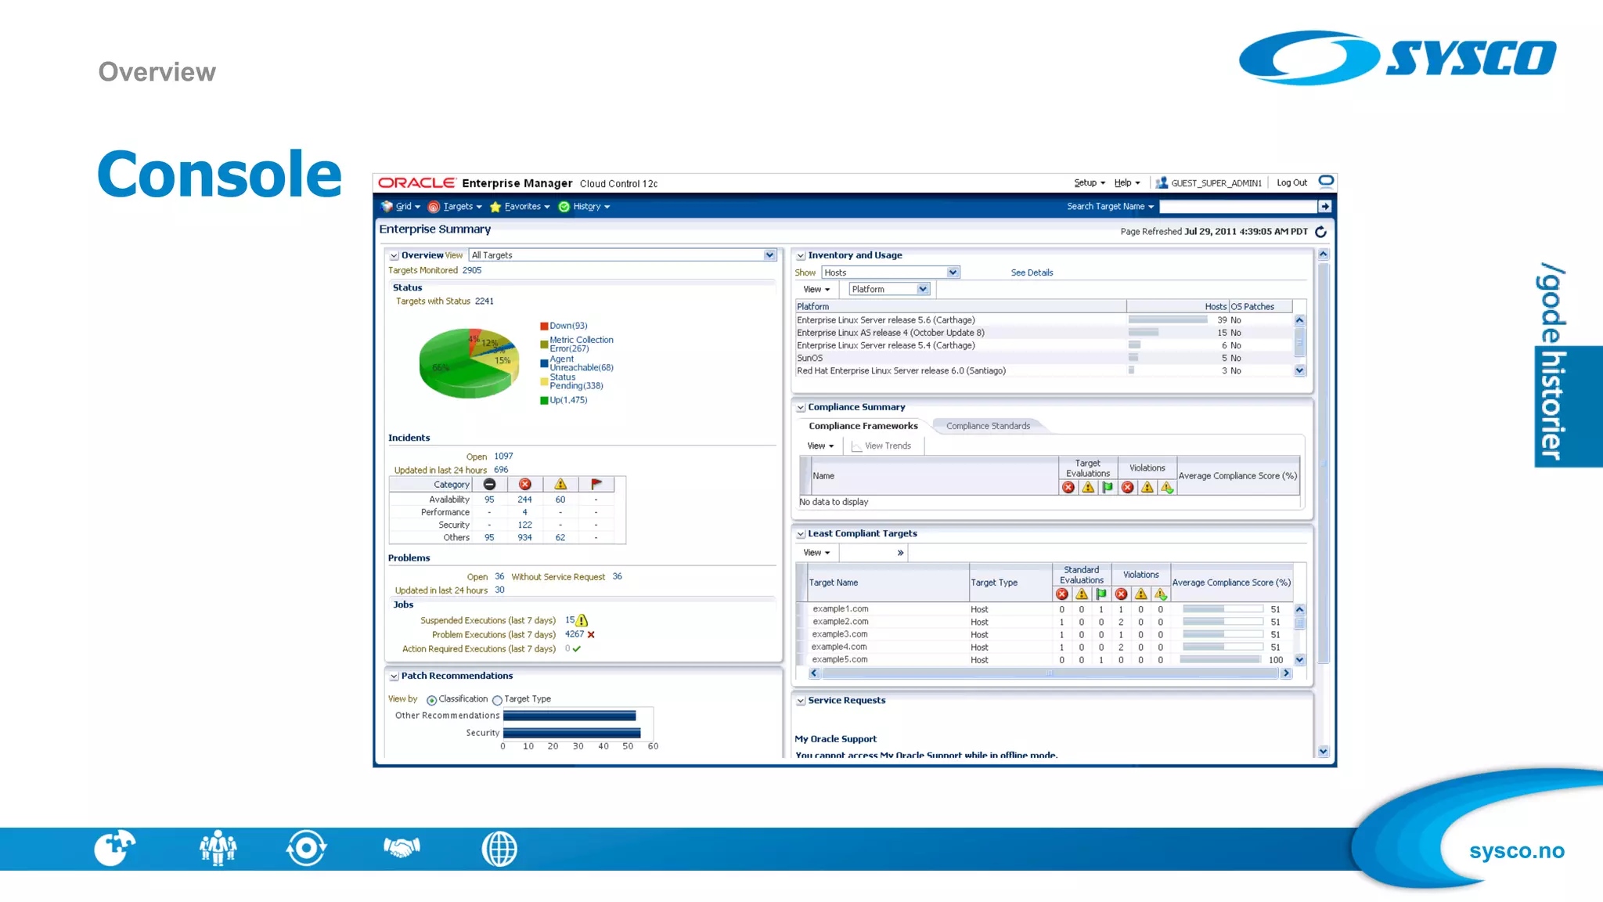Click Target Evaluations critical icon in Compliance Summary

pos(1068,488)
